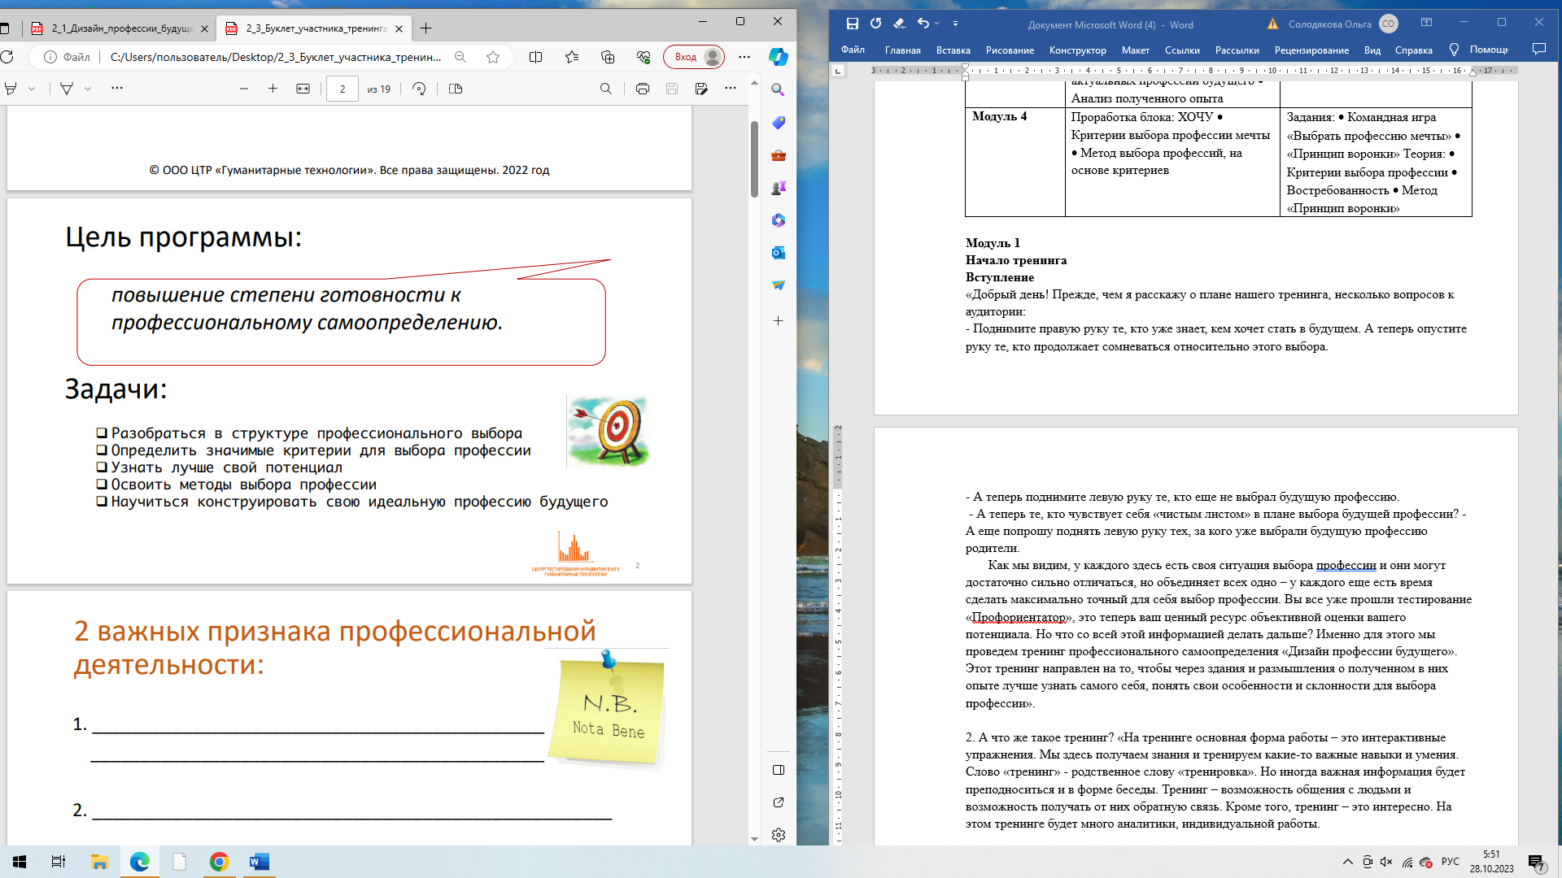
Task: Open Google Chrome from the taskbar
Action: (x=219, y=862)
